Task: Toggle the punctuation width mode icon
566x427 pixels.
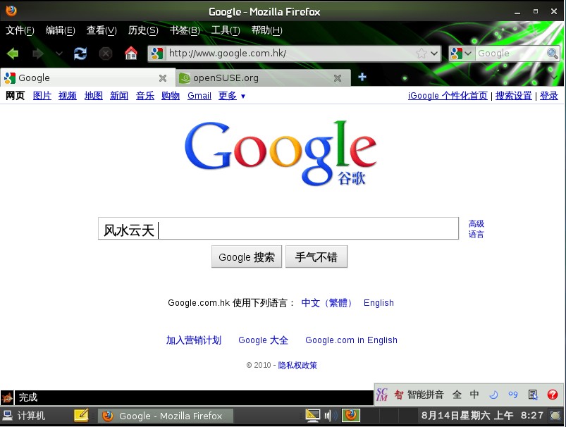Action: (x=513, y=395)
